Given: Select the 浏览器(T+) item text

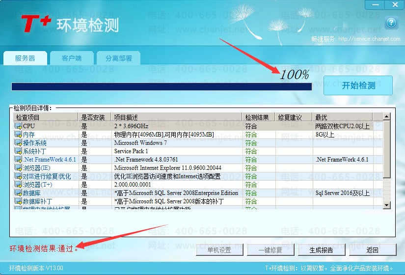Looking at the screenshot, I should tap(37, 185).
